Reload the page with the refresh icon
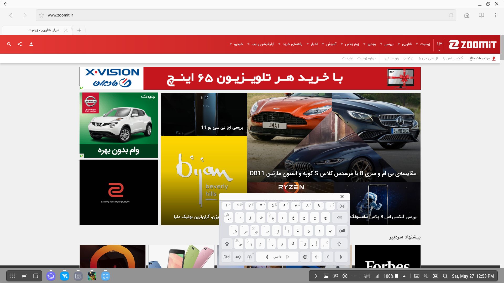Viewport: 504px width, 283px height. tap(451, 15)
